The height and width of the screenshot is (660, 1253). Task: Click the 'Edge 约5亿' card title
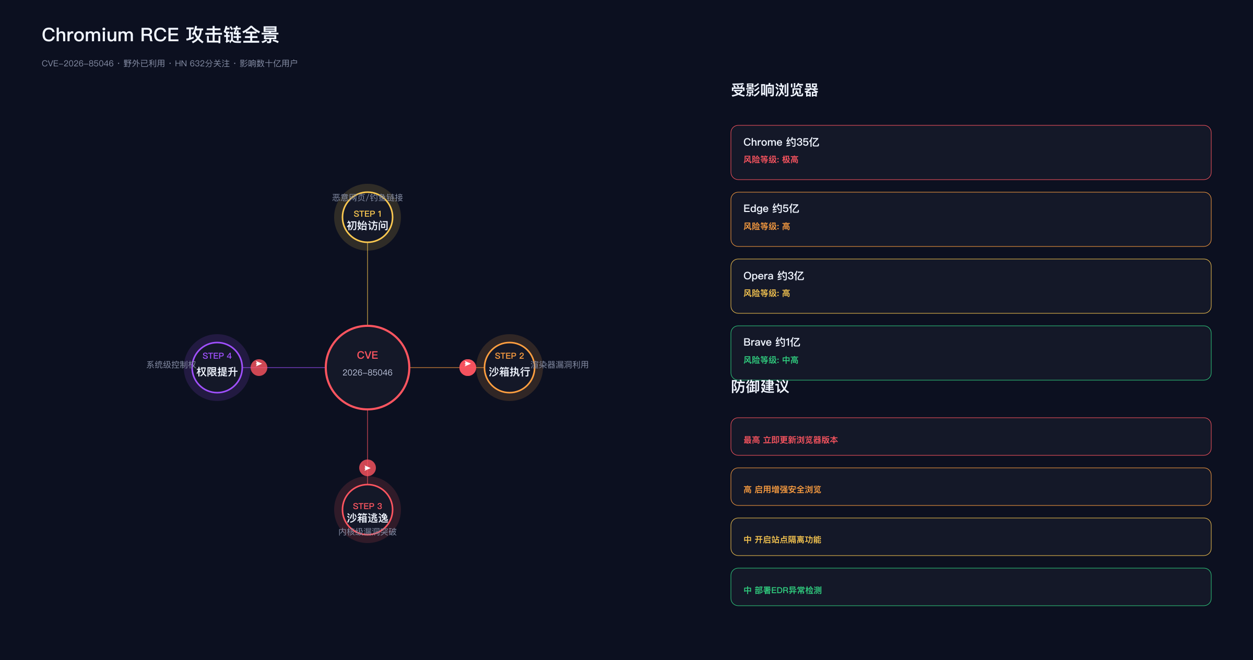tap(771, 208)
